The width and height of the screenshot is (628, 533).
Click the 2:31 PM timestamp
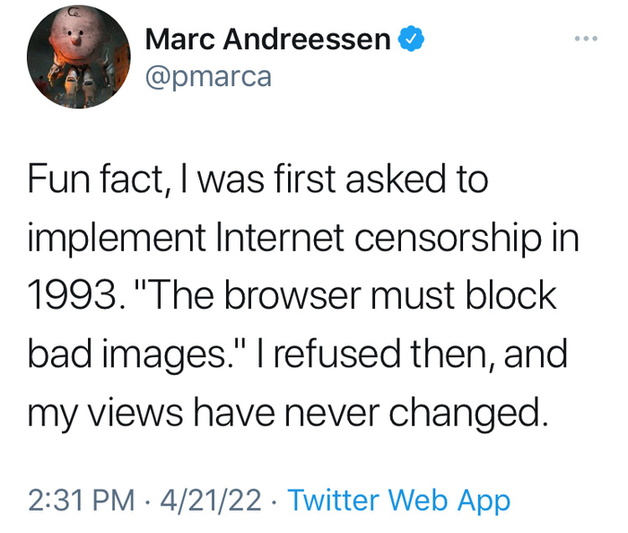79,500
